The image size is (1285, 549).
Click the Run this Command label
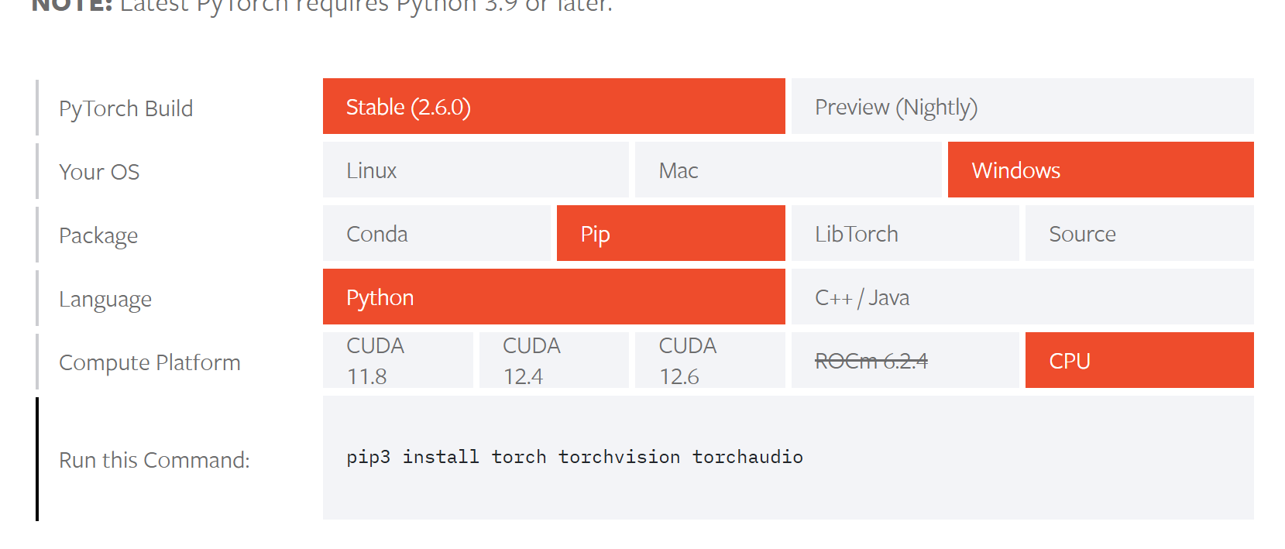click(154, 460)
